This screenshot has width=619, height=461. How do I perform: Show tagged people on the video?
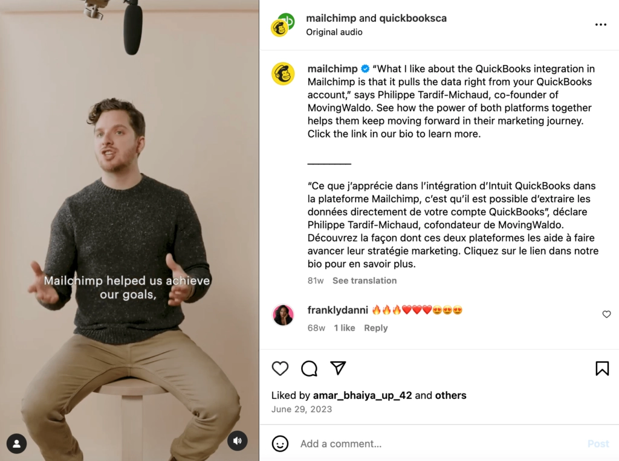[x=17, y=444]
